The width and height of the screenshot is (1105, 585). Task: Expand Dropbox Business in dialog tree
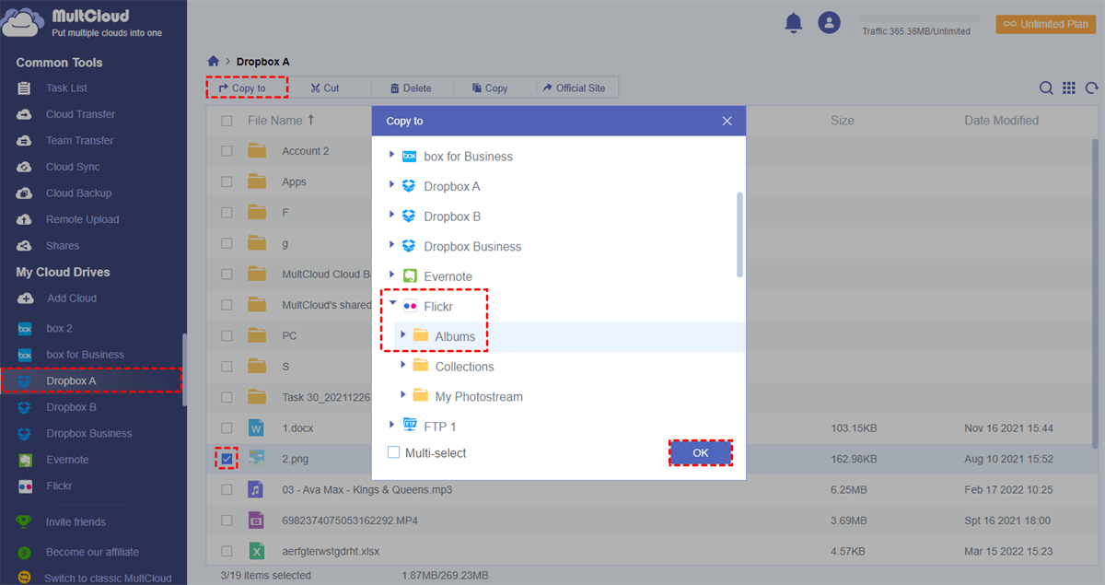[392, 246]
